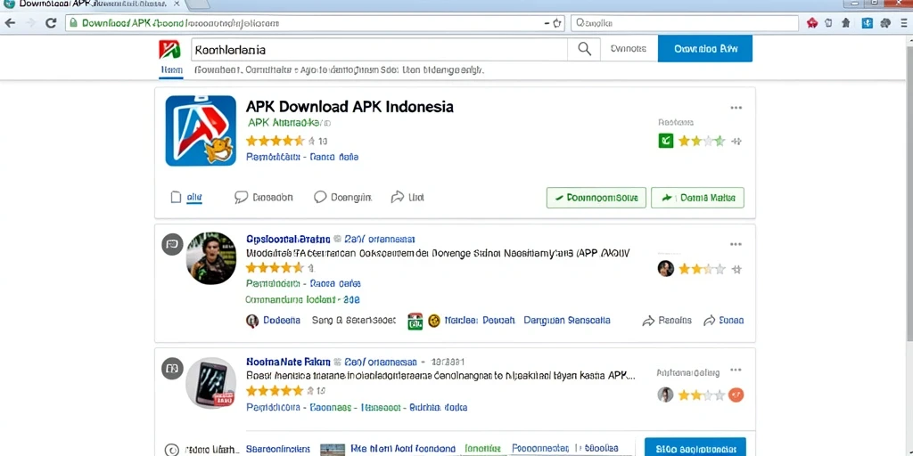
Task: Go back using the browser back arrow
Action: coord(10,23)
